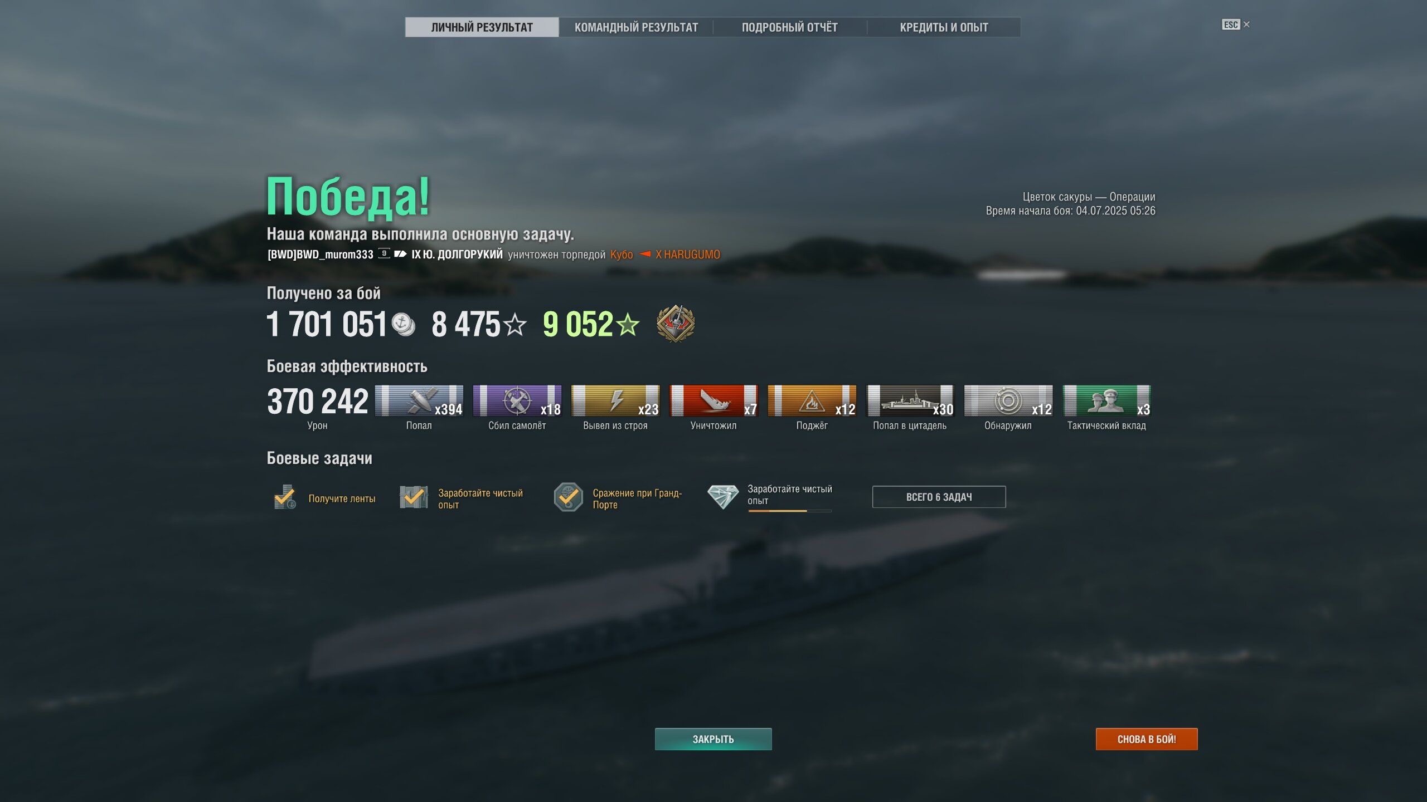Screen dimensions: 1427x802
Task: Open the 'ПОДРОБНЫЙ ОТЧЁТ' tab
Action: (x=790, y=27)
